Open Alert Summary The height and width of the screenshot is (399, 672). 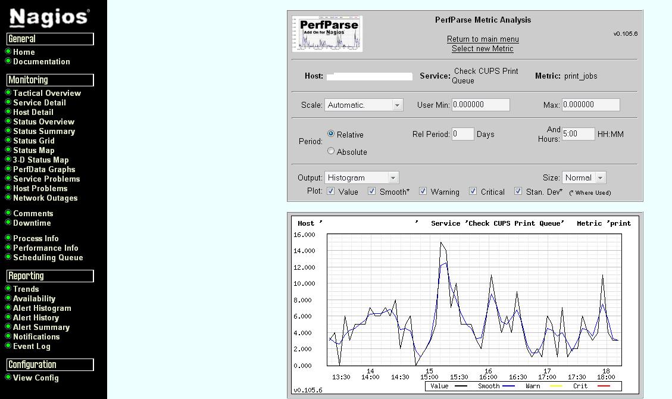click(41, 327)
